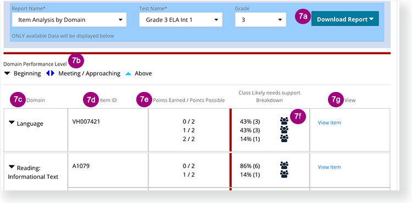Open the Grade dropdown
The image size is (412, 203).
tap(260, 20)
